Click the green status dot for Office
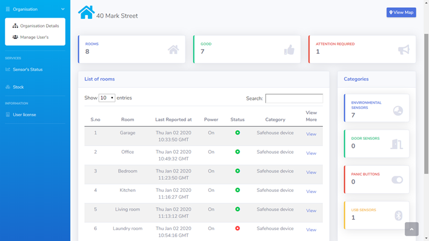Screen dimensions: 429x241 point(238,152)
